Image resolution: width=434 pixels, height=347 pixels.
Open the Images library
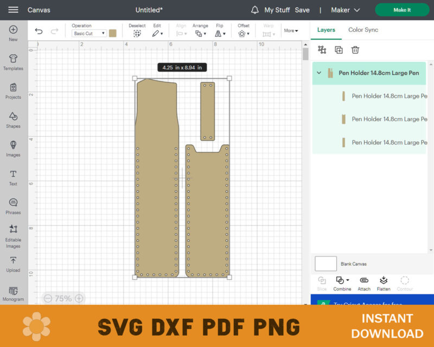tap(13, 148)
